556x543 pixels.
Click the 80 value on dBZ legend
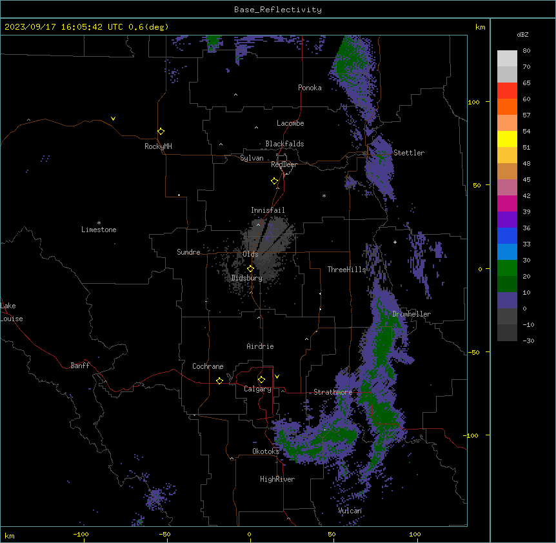[526, 51]
